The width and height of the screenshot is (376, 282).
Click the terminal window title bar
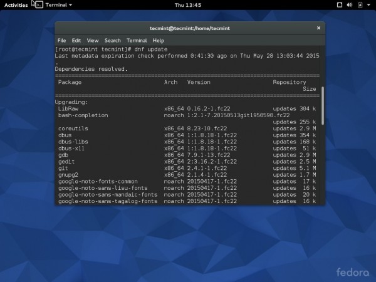click(x=188, y=28)
